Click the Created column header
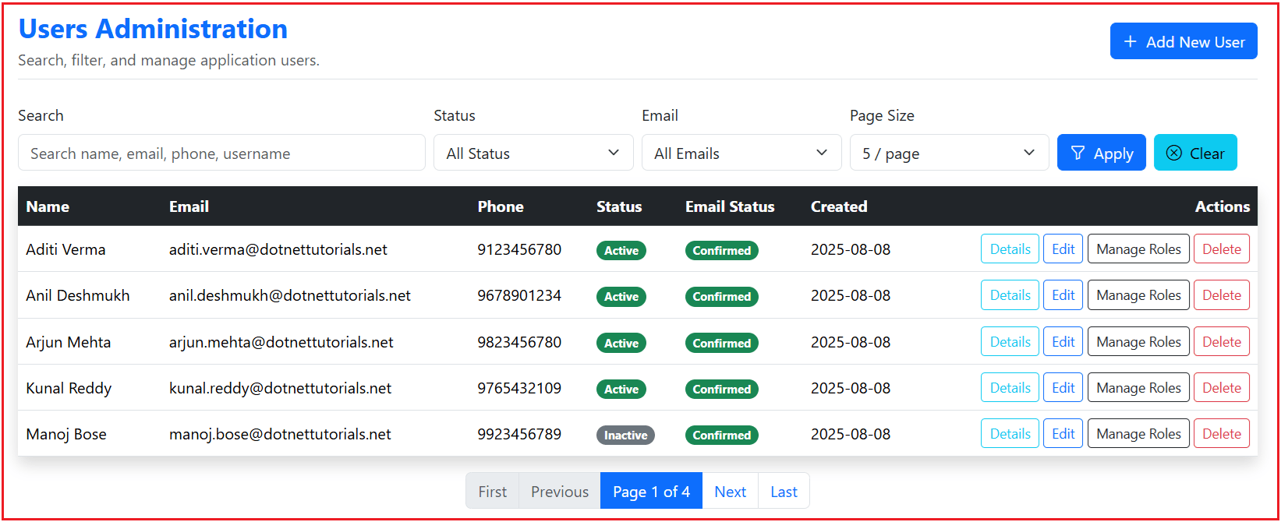 [839, 206]
